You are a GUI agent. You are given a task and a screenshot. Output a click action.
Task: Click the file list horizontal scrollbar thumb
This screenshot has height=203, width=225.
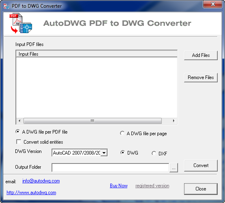pyautogui.click(x=92, y=121)
